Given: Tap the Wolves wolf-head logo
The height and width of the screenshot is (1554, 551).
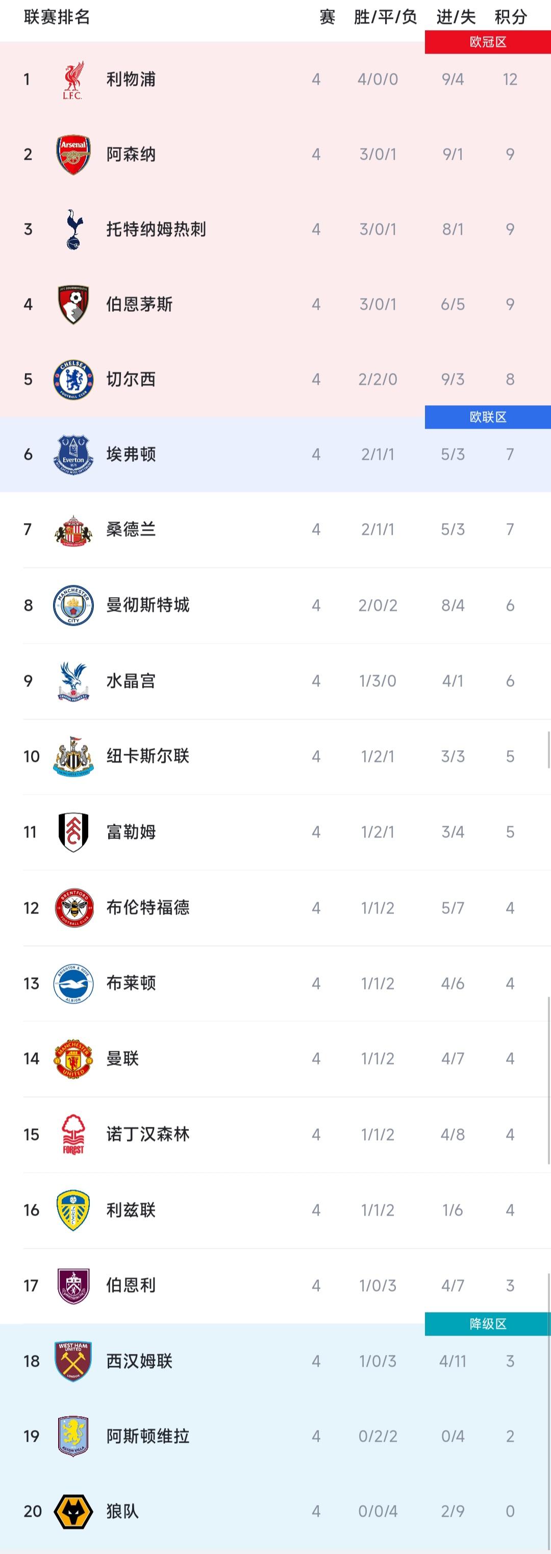Looking at the screenshot, I should [73, 1512].
